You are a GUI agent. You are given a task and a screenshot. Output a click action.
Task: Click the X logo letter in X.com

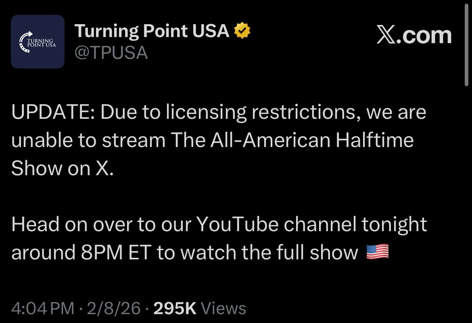(x=388, y=35)
